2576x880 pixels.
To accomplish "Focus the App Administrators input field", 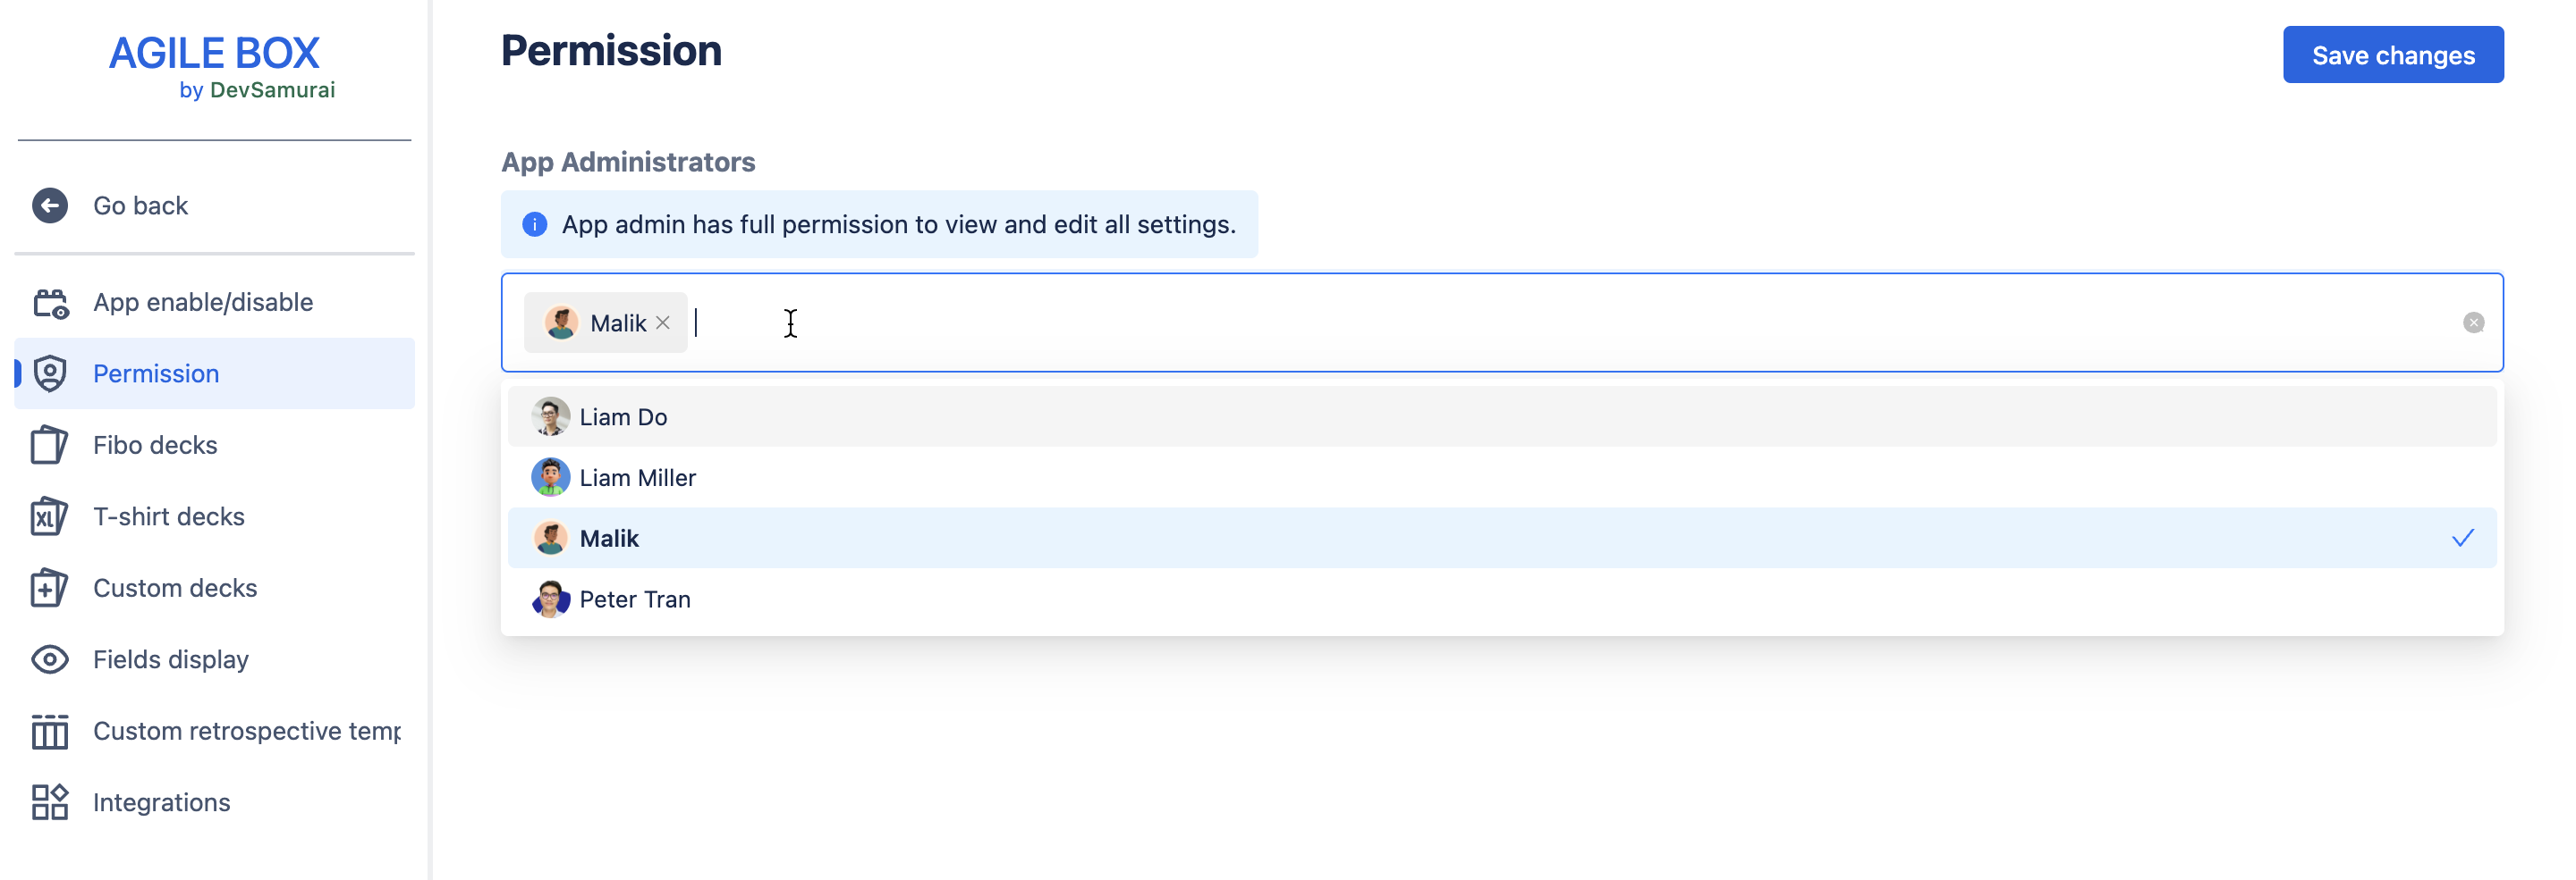I will (x=1500, y=323).
